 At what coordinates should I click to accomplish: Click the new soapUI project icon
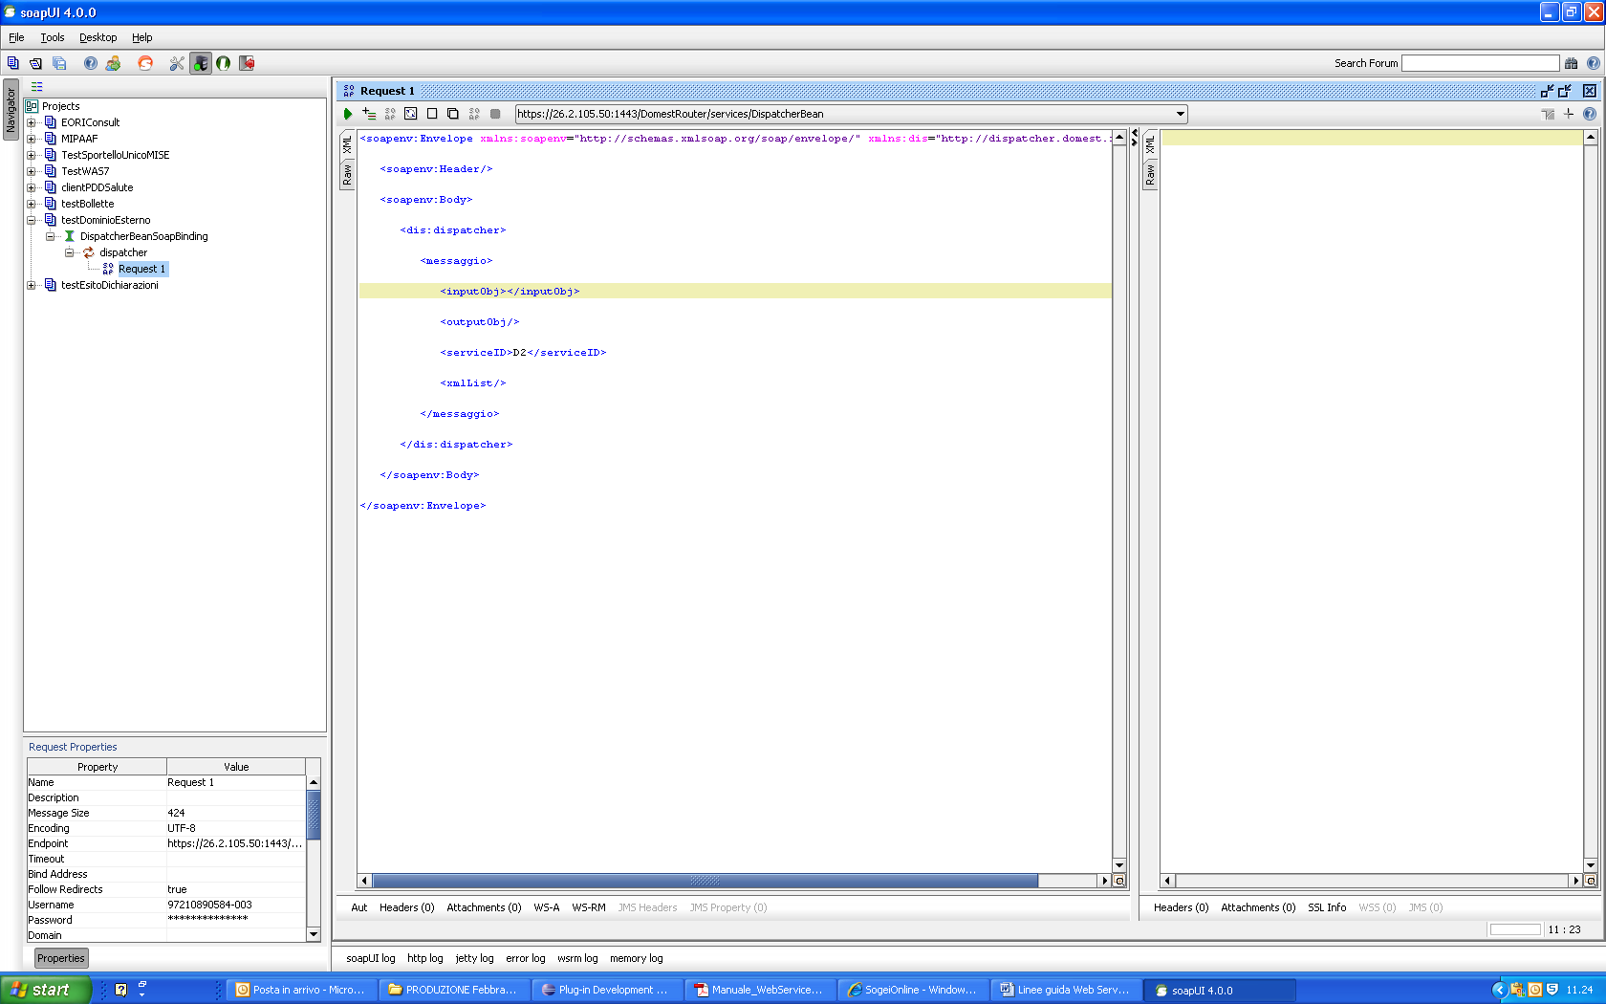pos(13,63)
